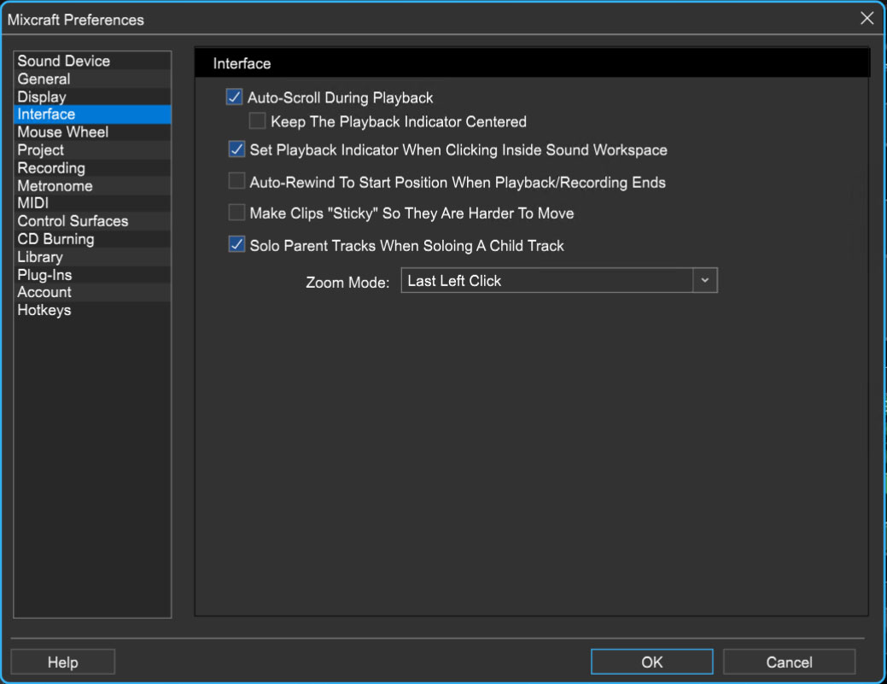Check Make Clips Sticky option

pyautogui.click(x=236, y=212)
